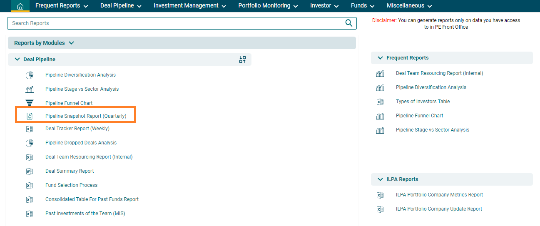
Task: Open Pipeline Dropped Deals Analysis report
Action: 81,143
